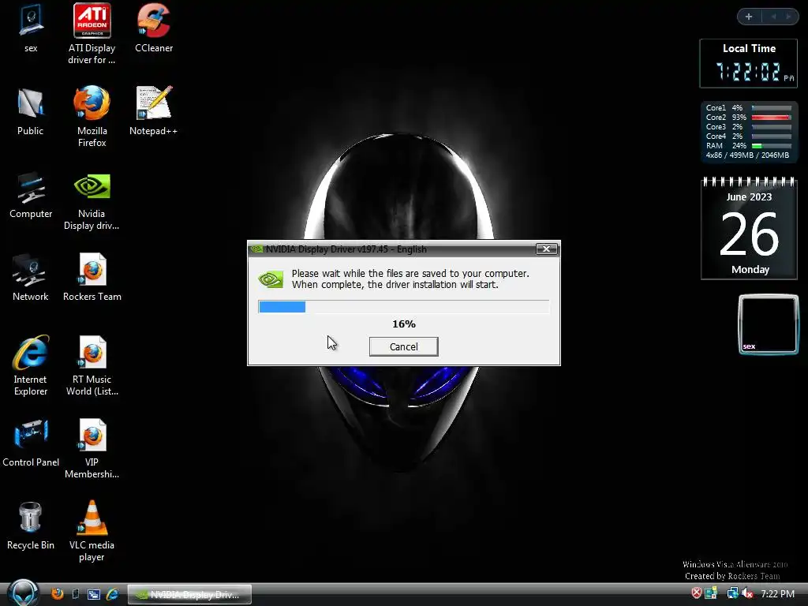Click the Internet Explorer quick launch icon

pyautogui.click(x=112, y=594)
